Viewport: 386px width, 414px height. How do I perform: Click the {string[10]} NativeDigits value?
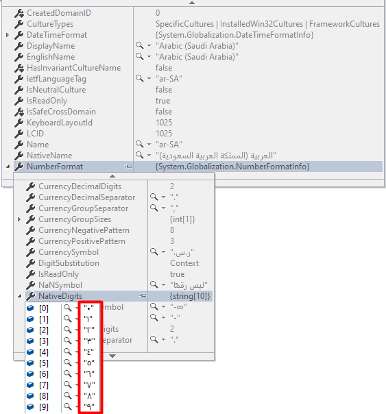(x=190, y=296)
